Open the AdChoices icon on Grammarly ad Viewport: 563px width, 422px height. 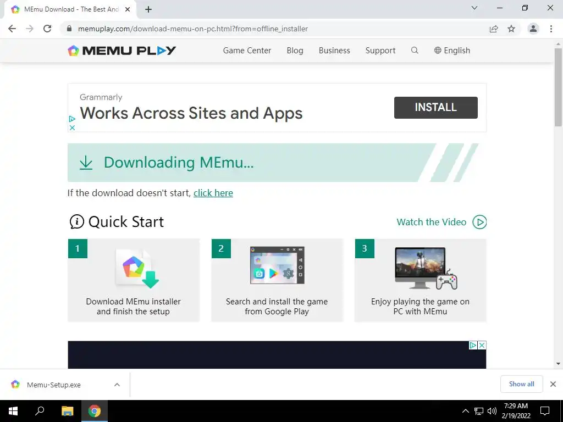(x=72, y=119)
